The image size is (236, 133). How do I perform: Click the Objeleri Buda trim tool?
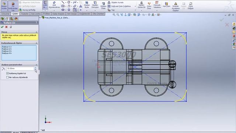tap(87, 5)
